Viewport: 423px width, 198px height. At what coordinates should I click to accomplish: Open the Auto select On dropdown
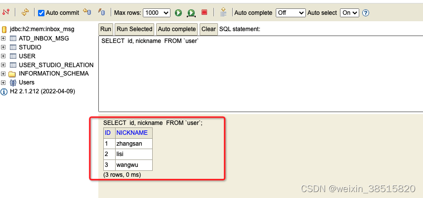tap(350, 13)
